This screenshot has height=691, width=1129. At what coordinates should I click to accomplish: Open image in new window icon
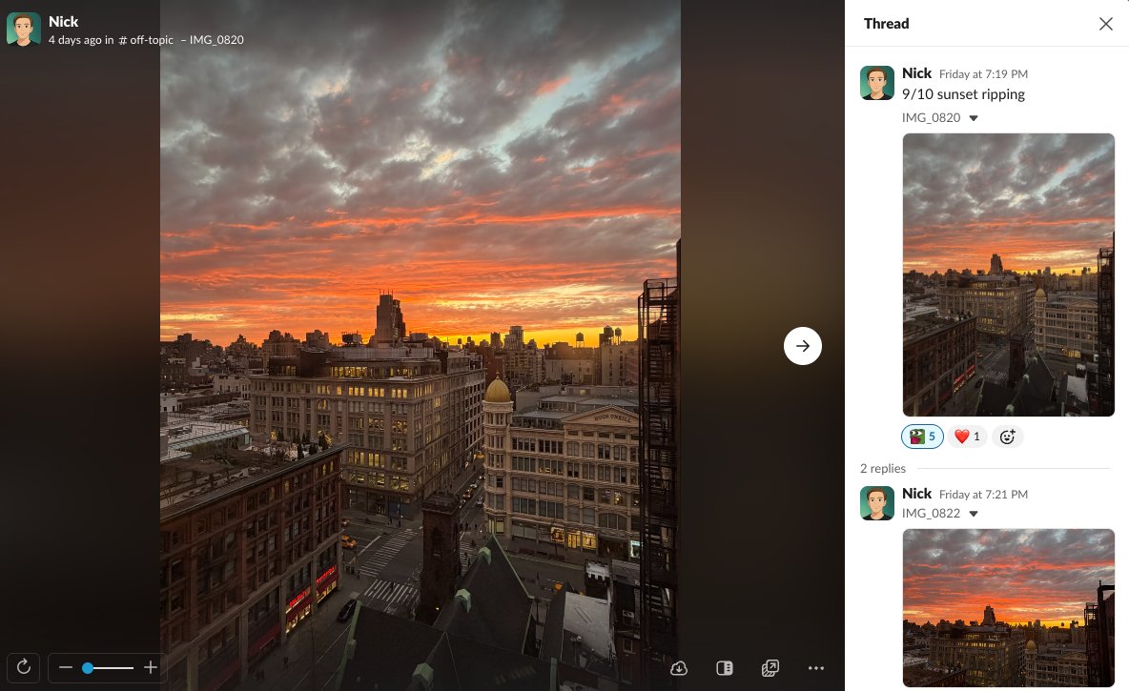[x=770, y=668]
